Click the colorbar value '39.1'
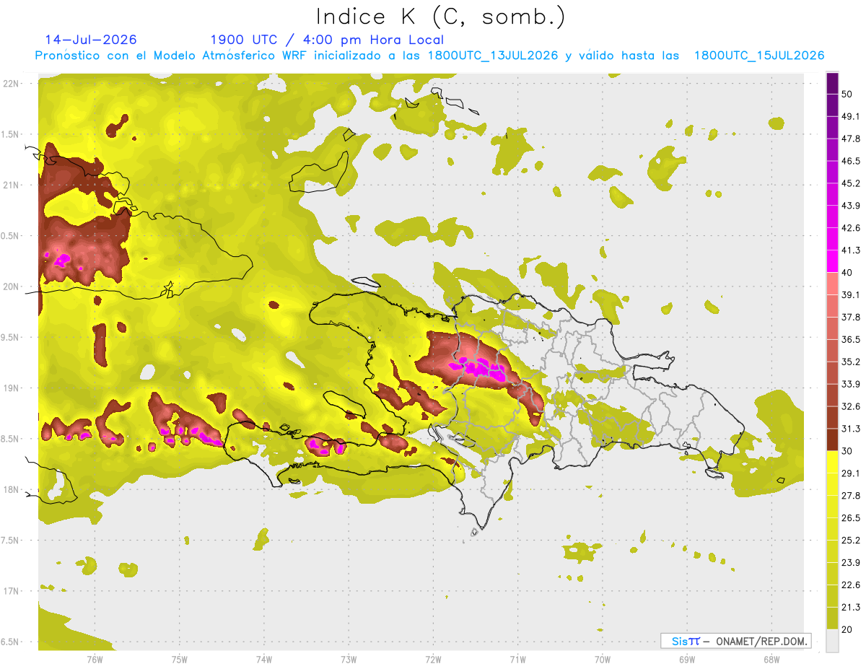The image size is (866, 669). tap(851, 294)
